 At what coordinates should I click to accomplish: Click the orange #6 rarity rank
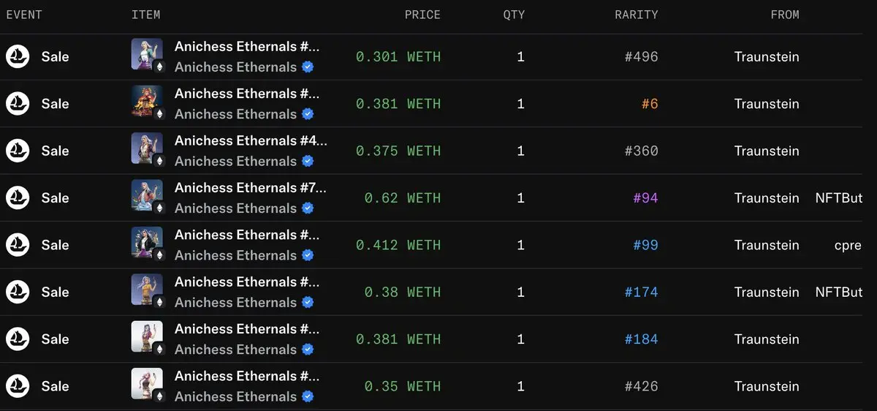coord(650,104)
